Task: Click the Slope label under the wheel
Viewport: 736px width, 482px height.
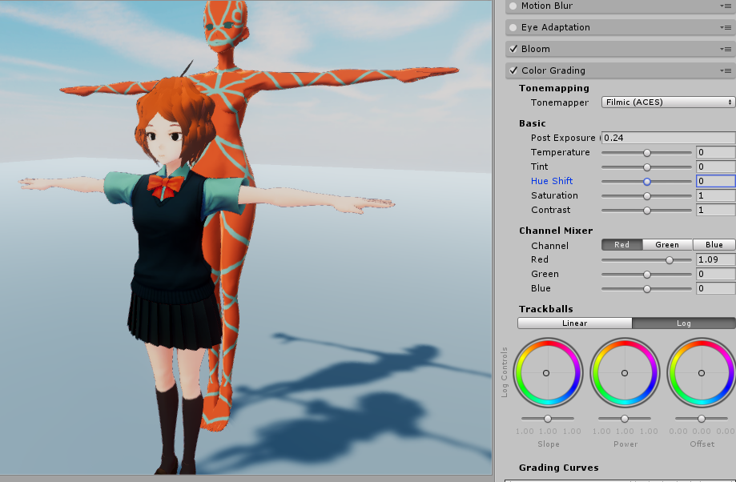Action: click(x=549, y=444)
